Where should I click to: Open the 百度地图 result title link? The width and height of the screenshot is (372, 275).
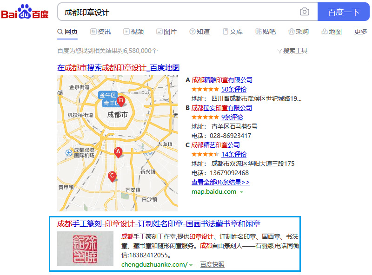[118, 68]
